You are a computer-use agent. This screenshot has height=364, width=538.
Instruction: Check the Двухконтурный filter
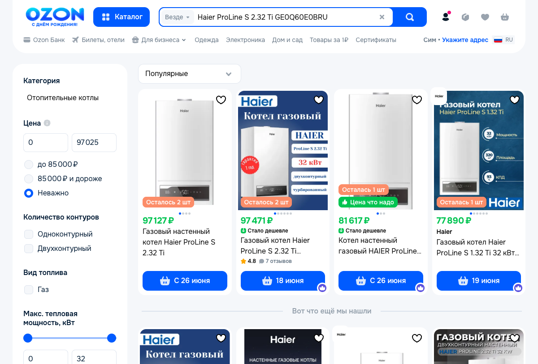tap(29, 248)
